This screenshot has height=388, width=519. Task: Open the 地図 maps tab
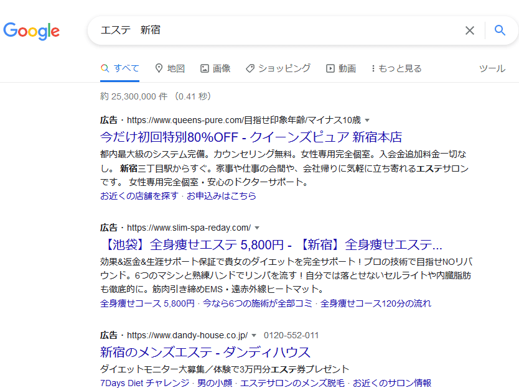(170, 68)
